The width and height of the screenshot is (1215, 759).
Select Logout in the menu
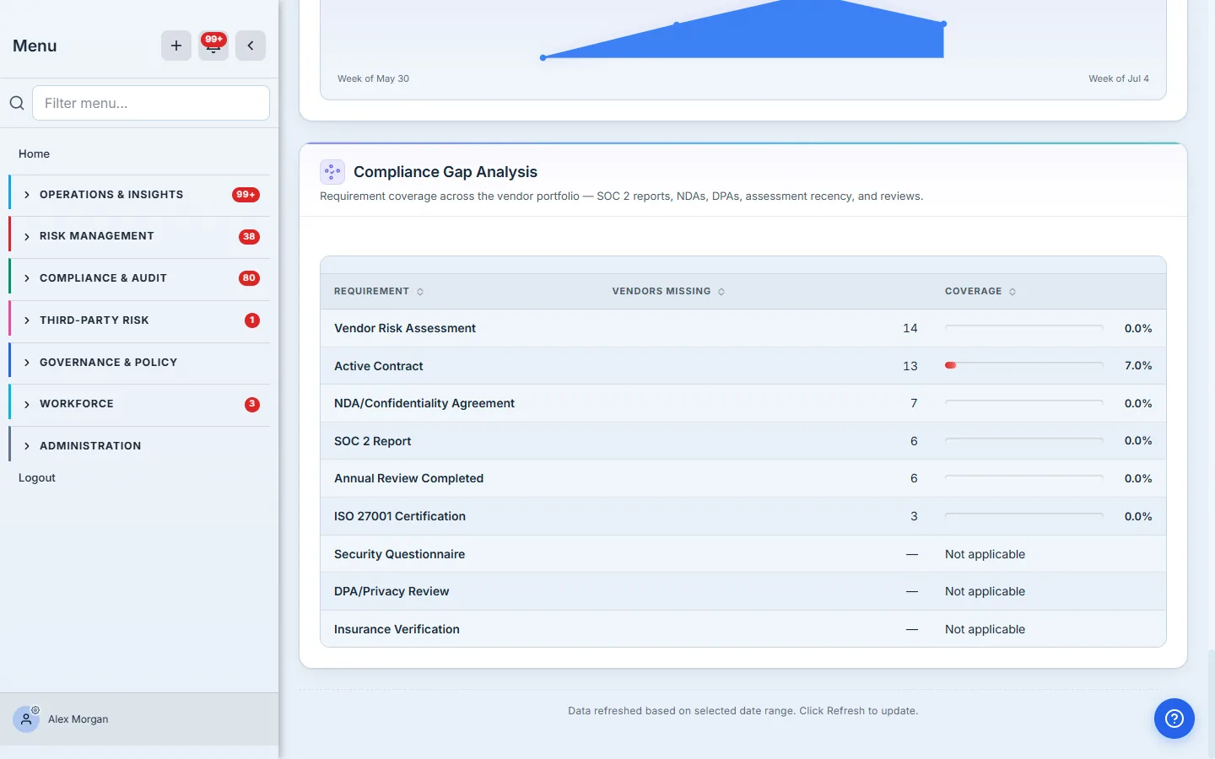pyautogui.click(x=37, y=477)
